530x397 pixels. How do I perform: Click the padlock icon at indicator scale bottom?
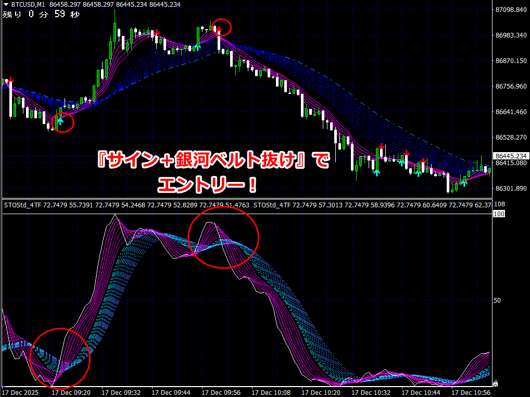[496, 383]
